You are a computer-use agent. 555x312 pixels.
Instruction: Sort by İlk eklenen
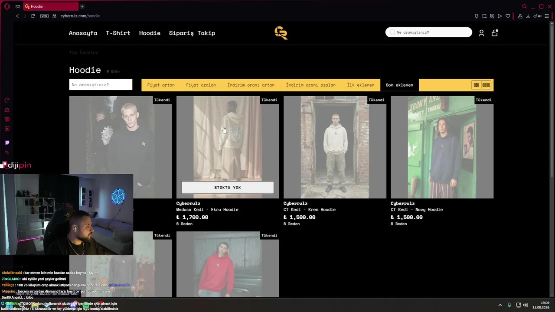[x=361, y=85]
